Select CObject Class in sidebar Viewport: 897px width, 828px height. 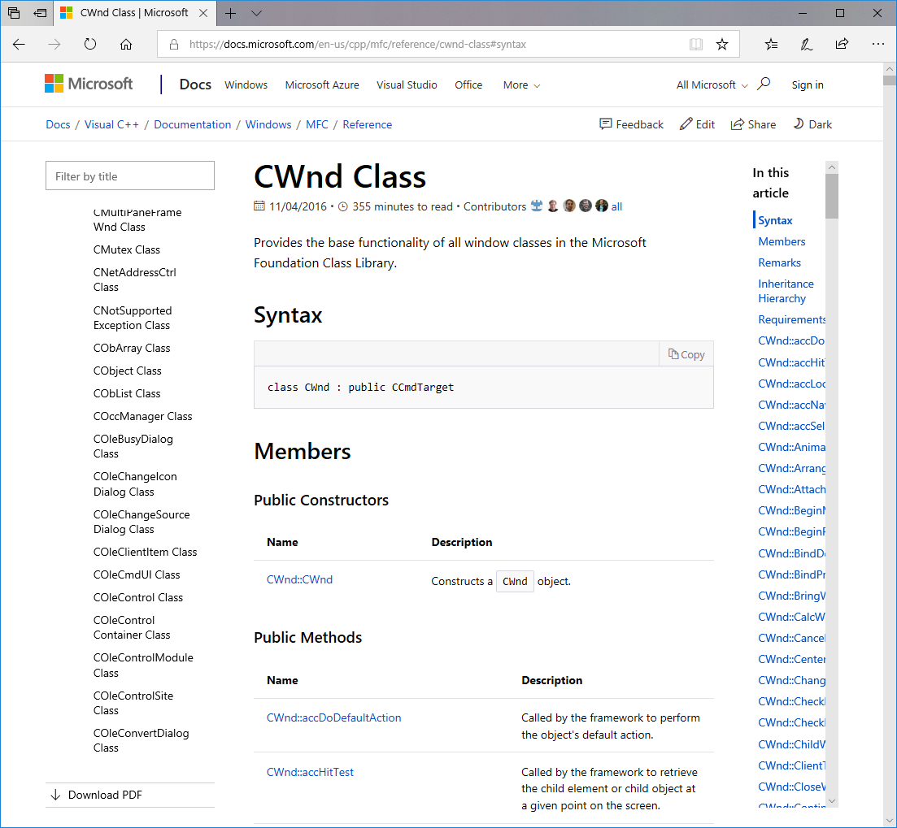click(127, 371)
